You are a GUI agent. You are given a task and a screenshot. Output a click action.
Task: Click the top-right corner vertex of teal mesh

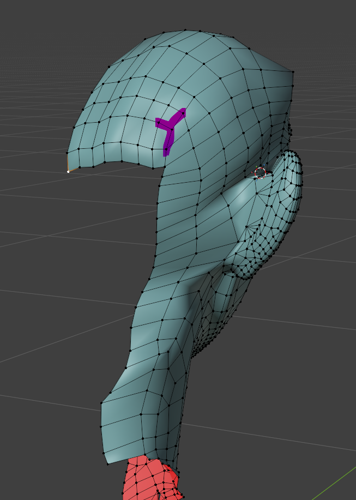pyautogui.click(x=293, y=72)
